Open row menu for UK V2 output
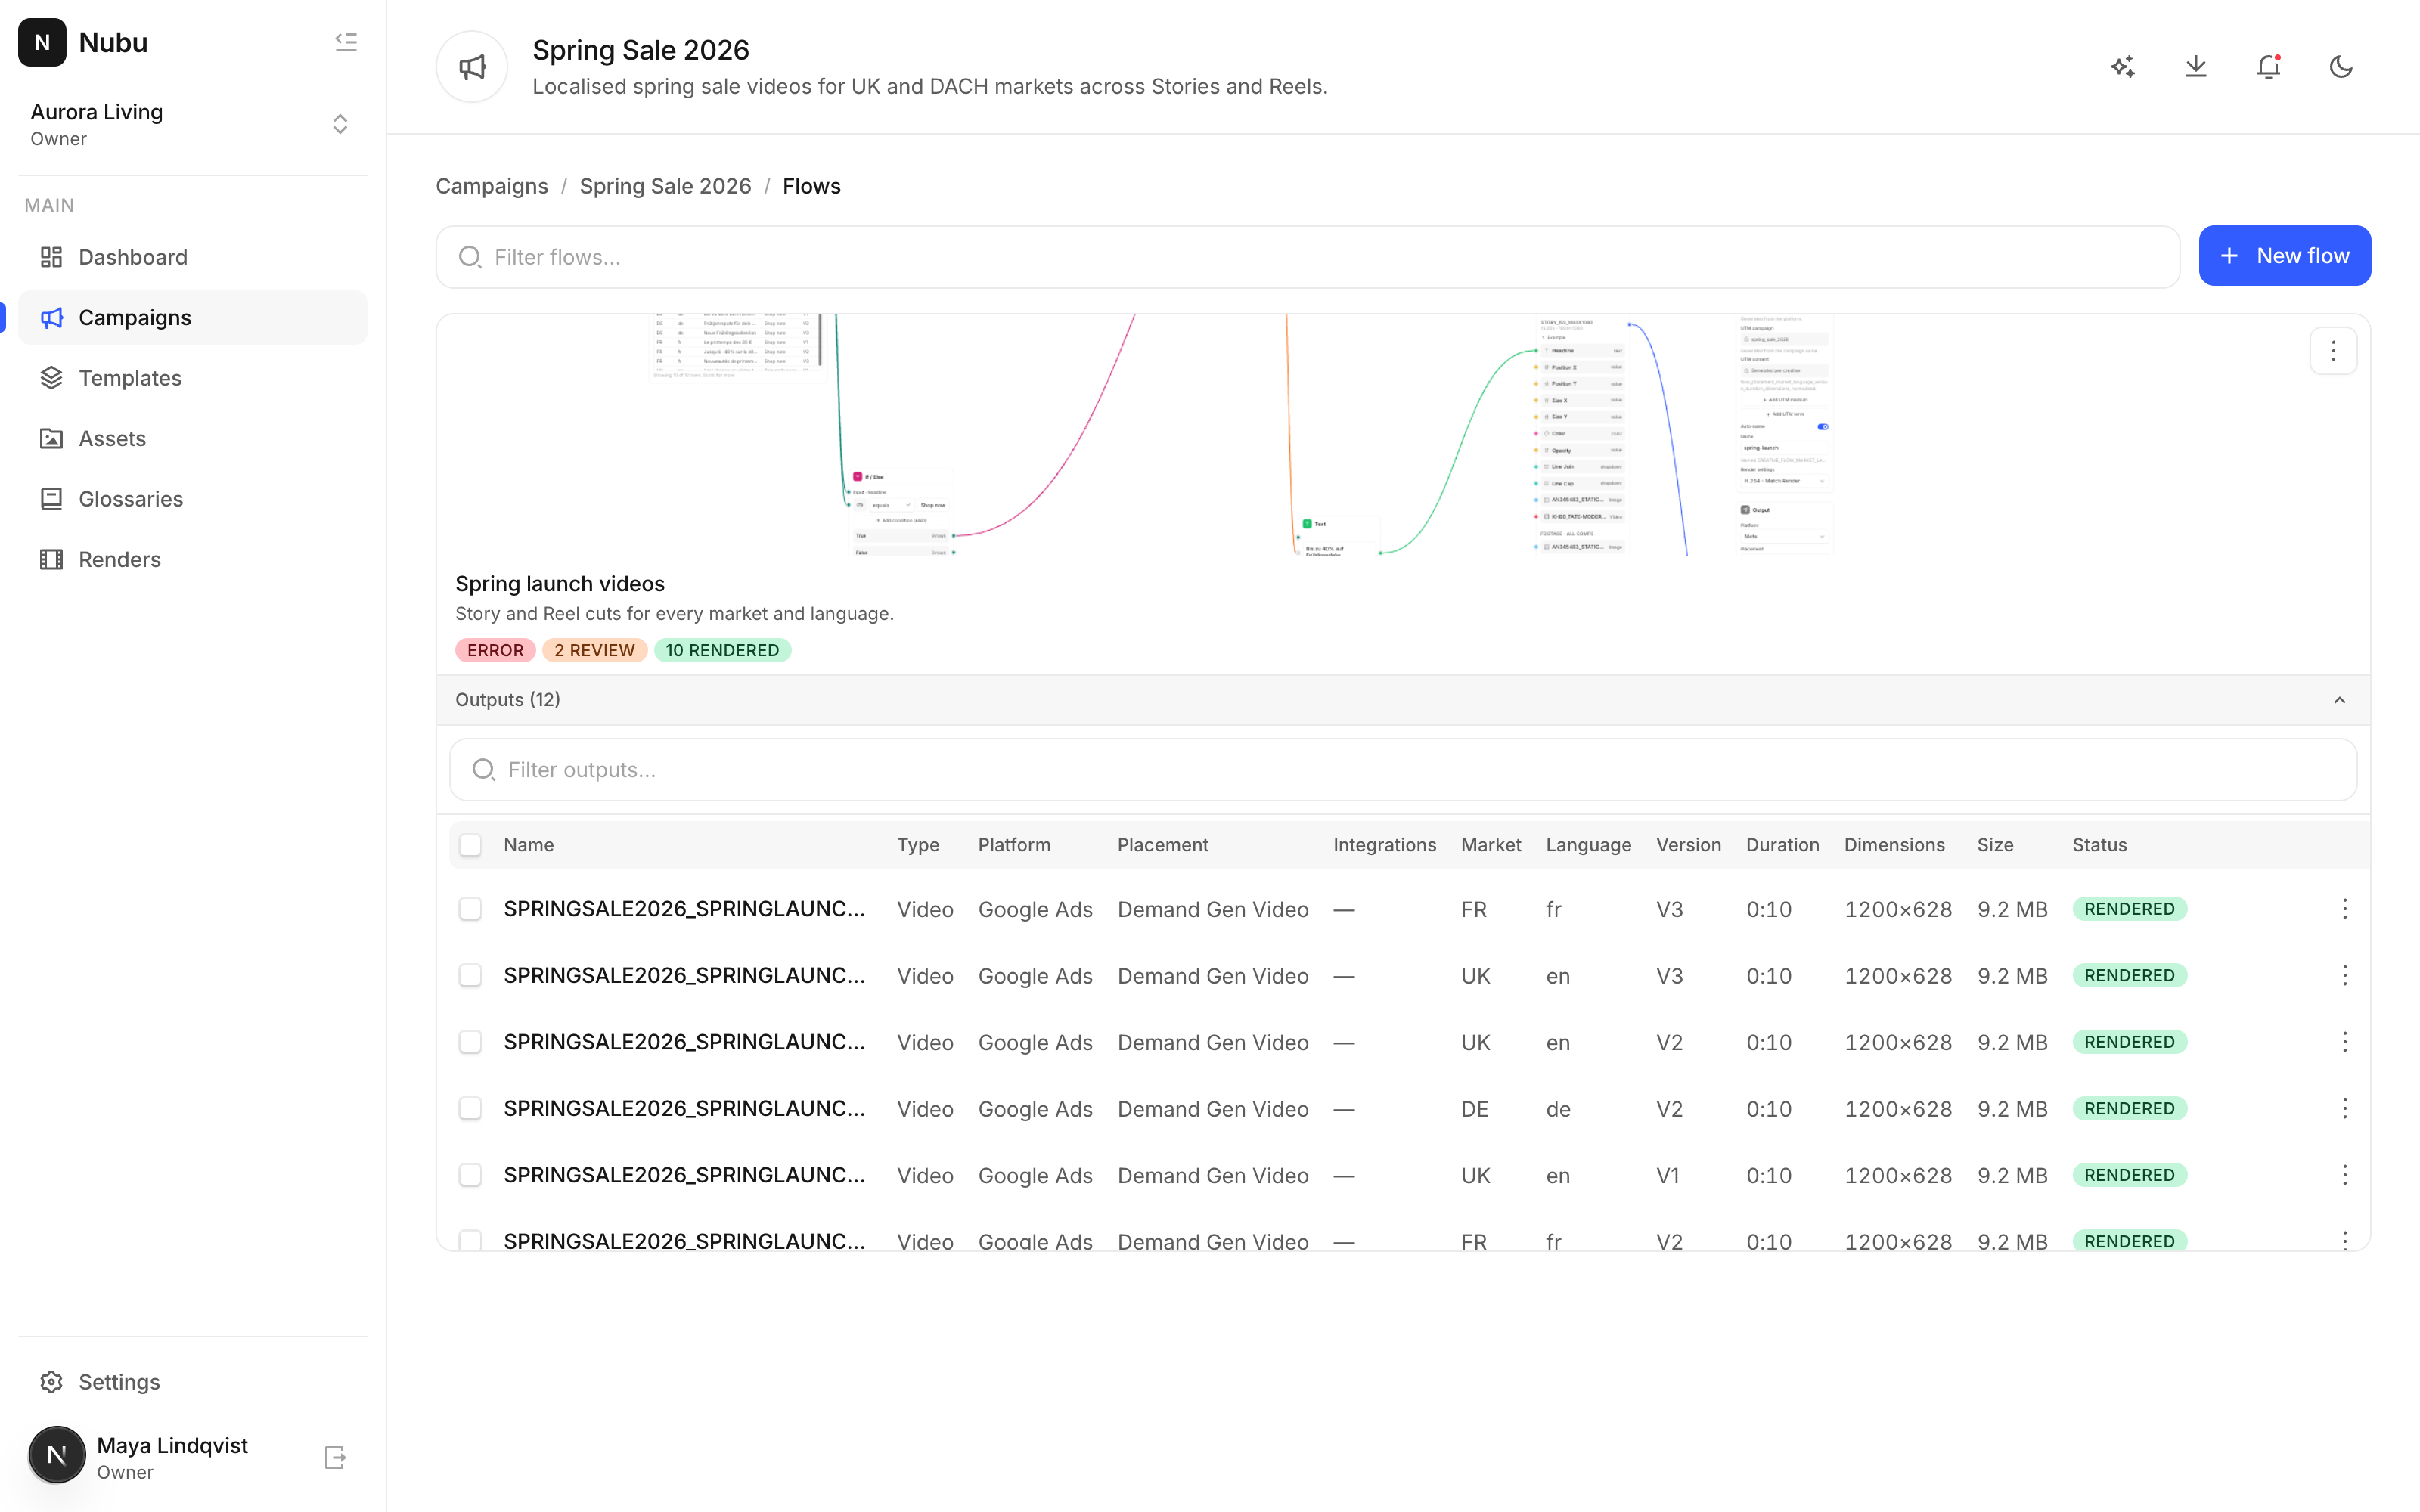The width and height of the screenshot is (2420, 1512). 2344,1042
